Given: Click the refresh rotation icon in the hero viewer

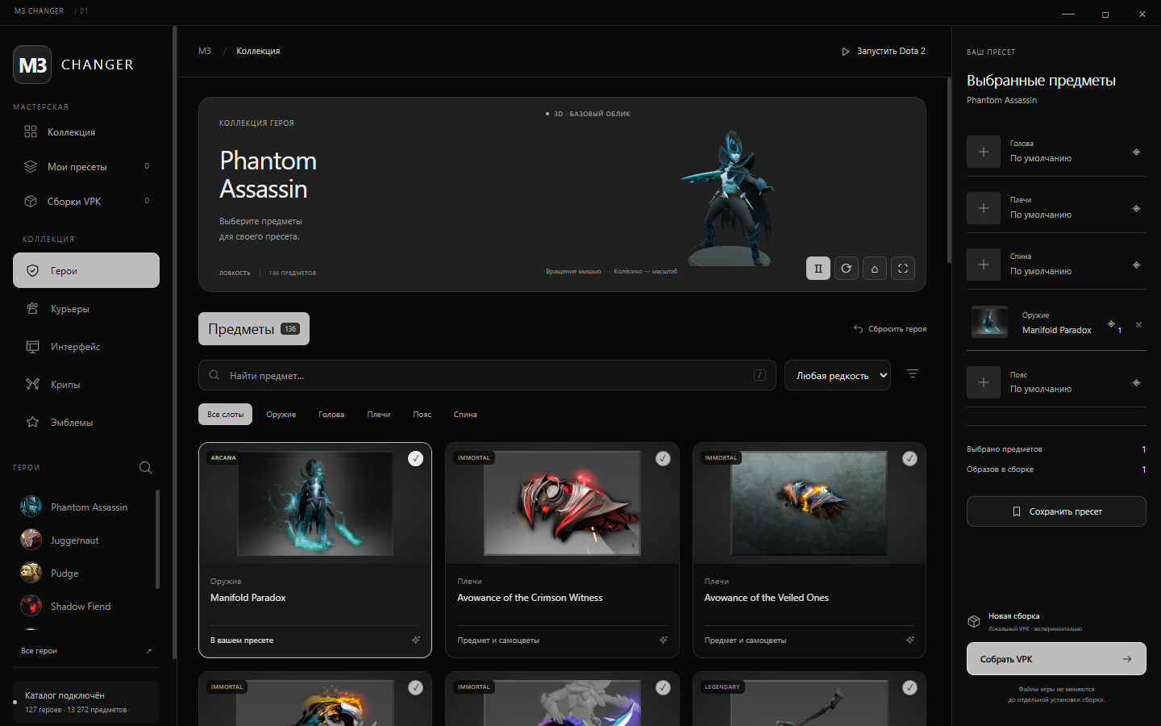Looking at the screenshot, I should 846,269.
